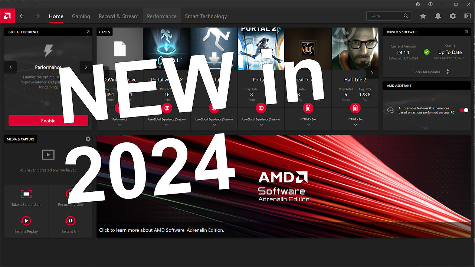This screenshot has height=267, width=475.
Task: Show notifications via the bell icon
Action: (438, 16)
